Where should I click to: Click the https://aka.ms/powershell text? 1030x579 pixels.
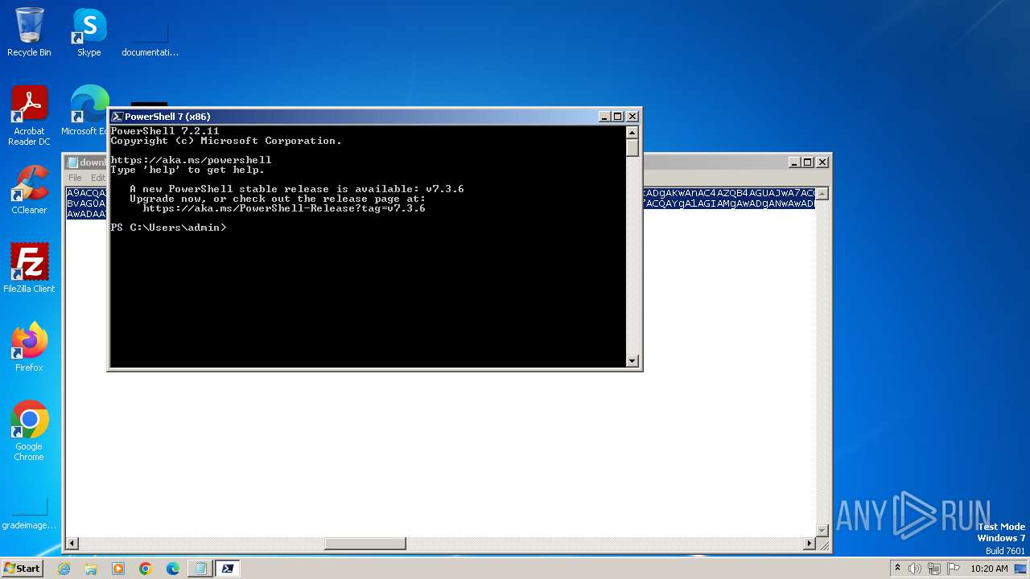point(191,160)
